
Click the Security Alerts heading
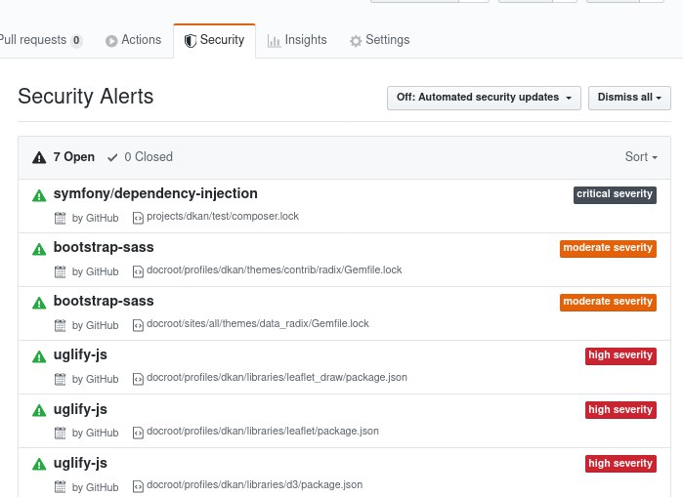tap(86, 97)
